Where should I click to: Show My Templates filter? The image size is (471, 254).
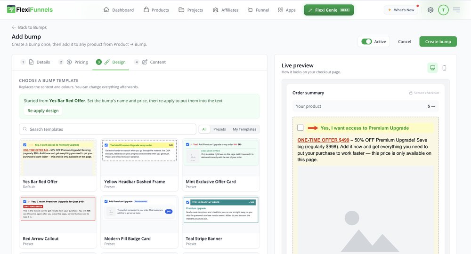pos(244,129)
